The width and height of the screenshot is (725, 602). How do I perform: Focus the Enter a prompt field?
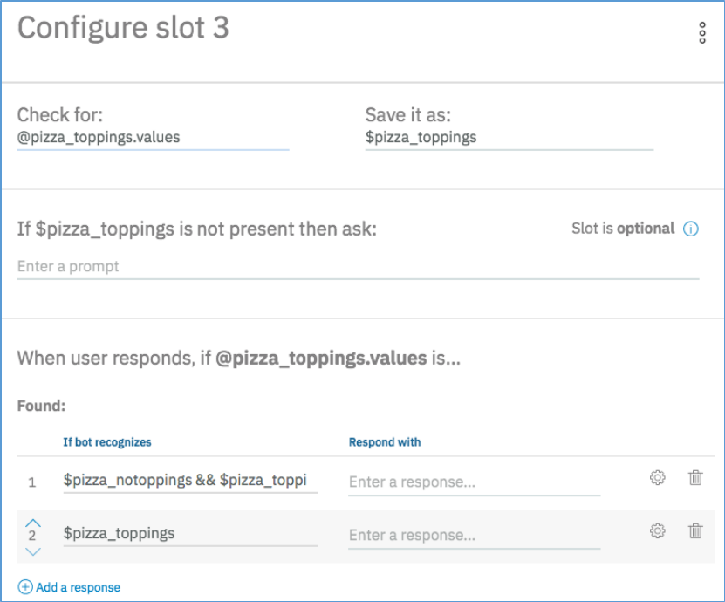(358, 267)
